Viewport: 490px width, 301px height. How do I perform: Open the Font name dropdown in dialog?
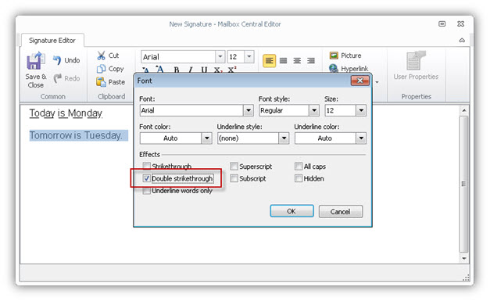coord(248,110)
